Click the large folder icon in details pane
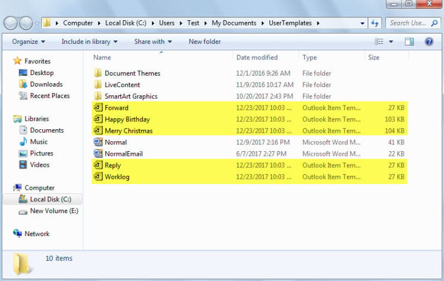This screenshot has width=444, height=281. click(21, 264)
